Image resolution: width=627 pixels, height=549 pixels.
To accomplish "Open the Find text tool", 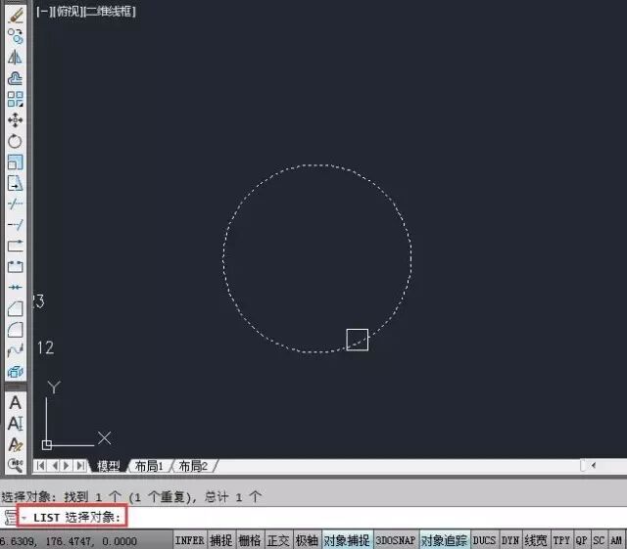I will coord(16,465).
